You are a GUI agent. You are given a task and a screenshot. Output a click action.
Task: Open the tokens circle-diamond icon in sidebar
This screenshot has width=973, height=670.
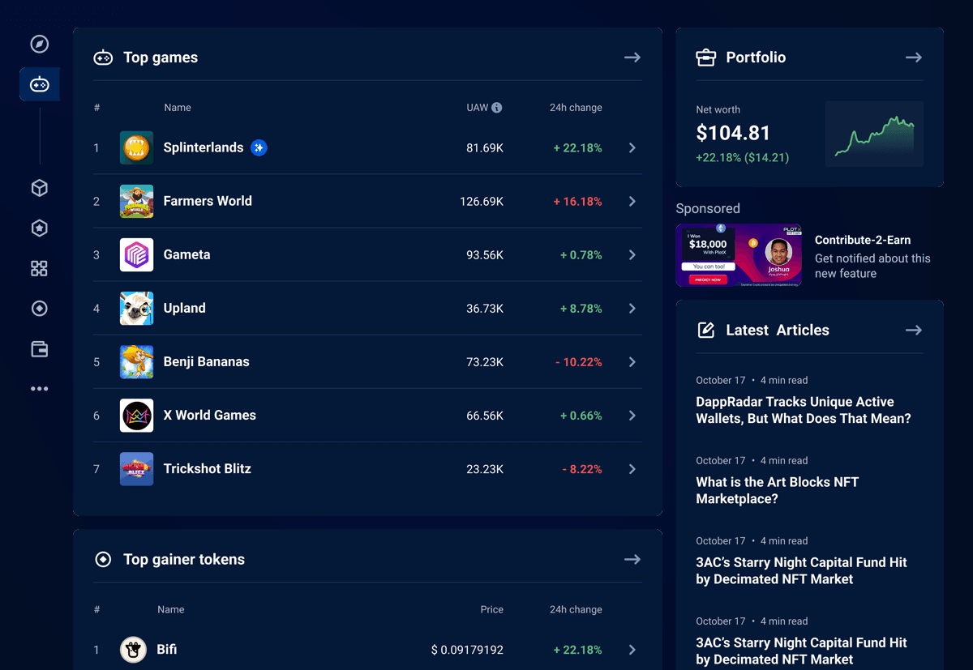tap(39, 309)
